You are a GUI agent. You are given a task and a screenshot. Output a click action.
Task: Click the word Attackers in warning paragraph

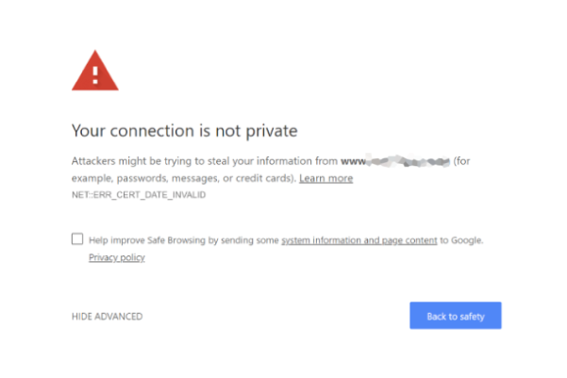point(93,161)
